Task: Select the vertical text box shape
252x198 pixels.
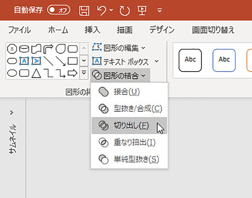Action: click(x=36, y=61)
